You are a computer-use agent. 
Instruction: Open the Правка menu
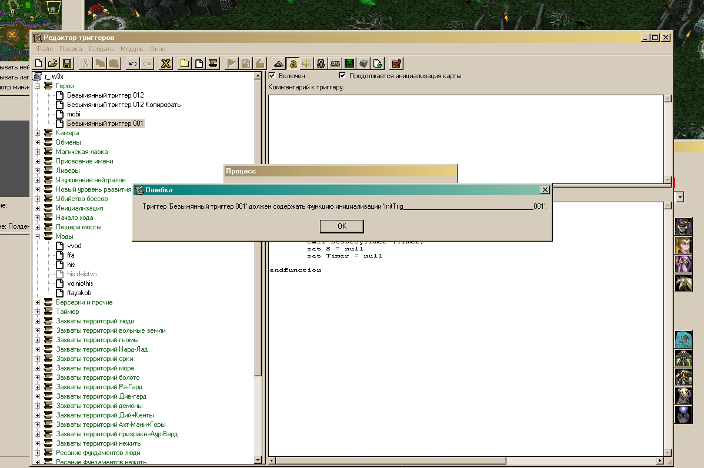[71, 49]
